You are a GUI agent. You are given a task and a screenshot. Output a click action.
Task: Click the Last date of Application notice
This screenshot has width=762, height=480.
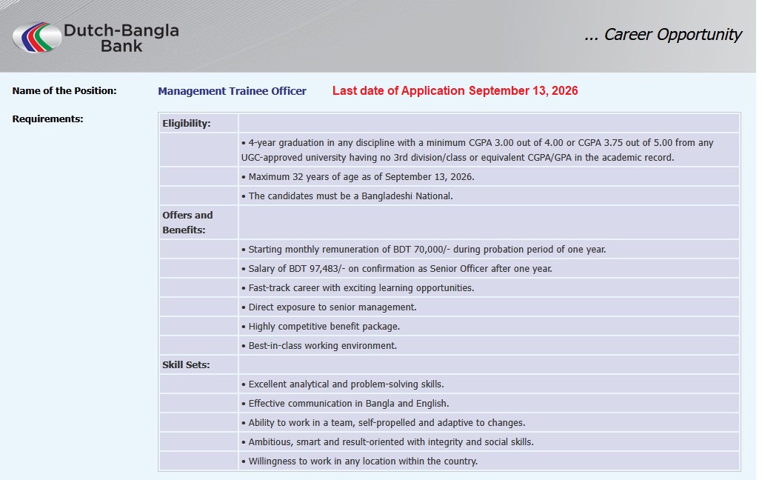(455, 90)
